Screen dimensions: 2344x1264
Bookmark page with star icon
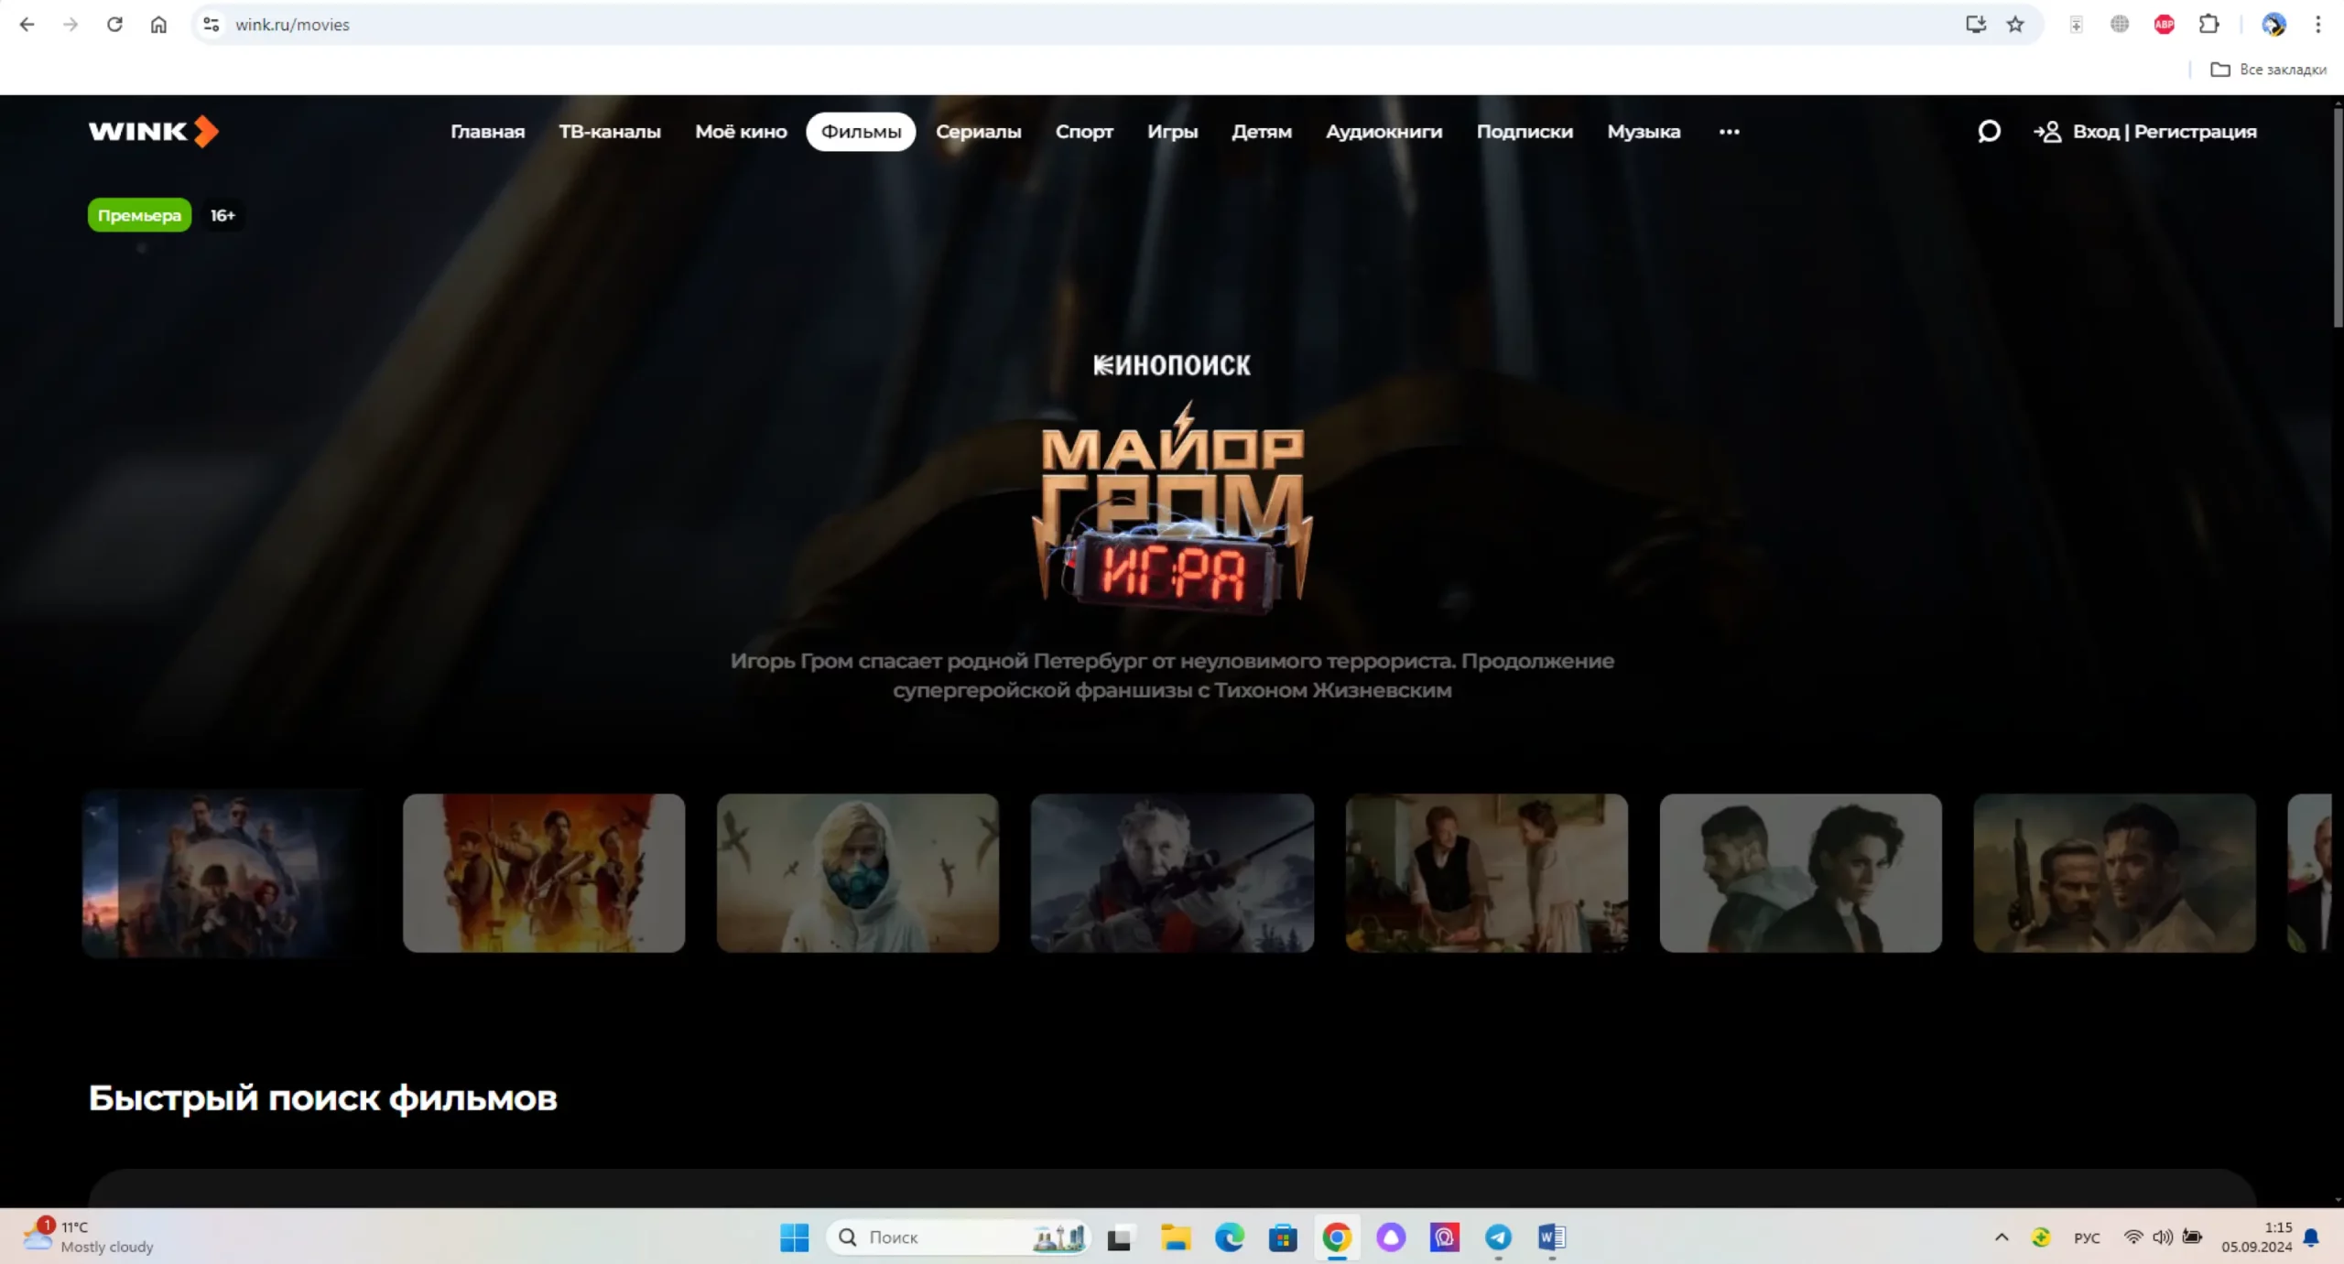pyautogui.click(x=2015, y=25)
